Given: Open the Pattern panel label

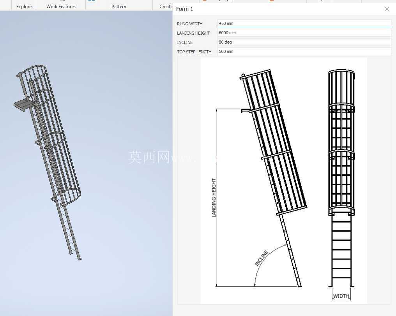Looking at the screenshot, I should (x=119, y=7).
